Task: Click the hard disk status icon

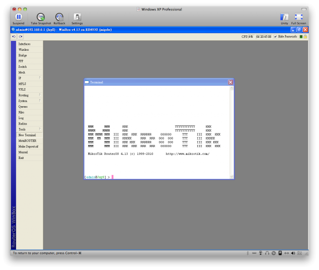Action: click(x=254, y=253)
